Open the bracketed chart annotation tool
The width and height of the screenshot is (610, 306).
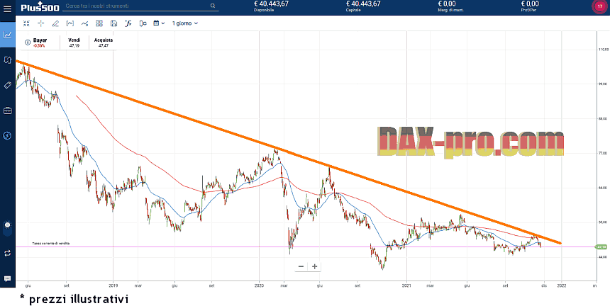[x=70, y=23]
